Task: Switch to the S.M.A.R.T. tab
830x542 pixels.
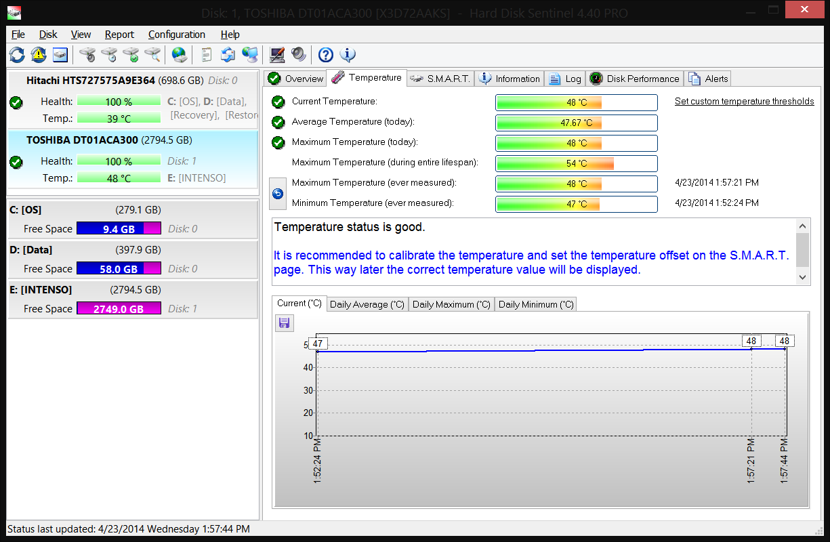Action: [440, 79]
